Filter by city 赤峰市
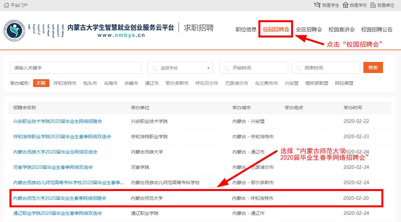The width and height of the screenshot is (401, 222). [131, 83]
